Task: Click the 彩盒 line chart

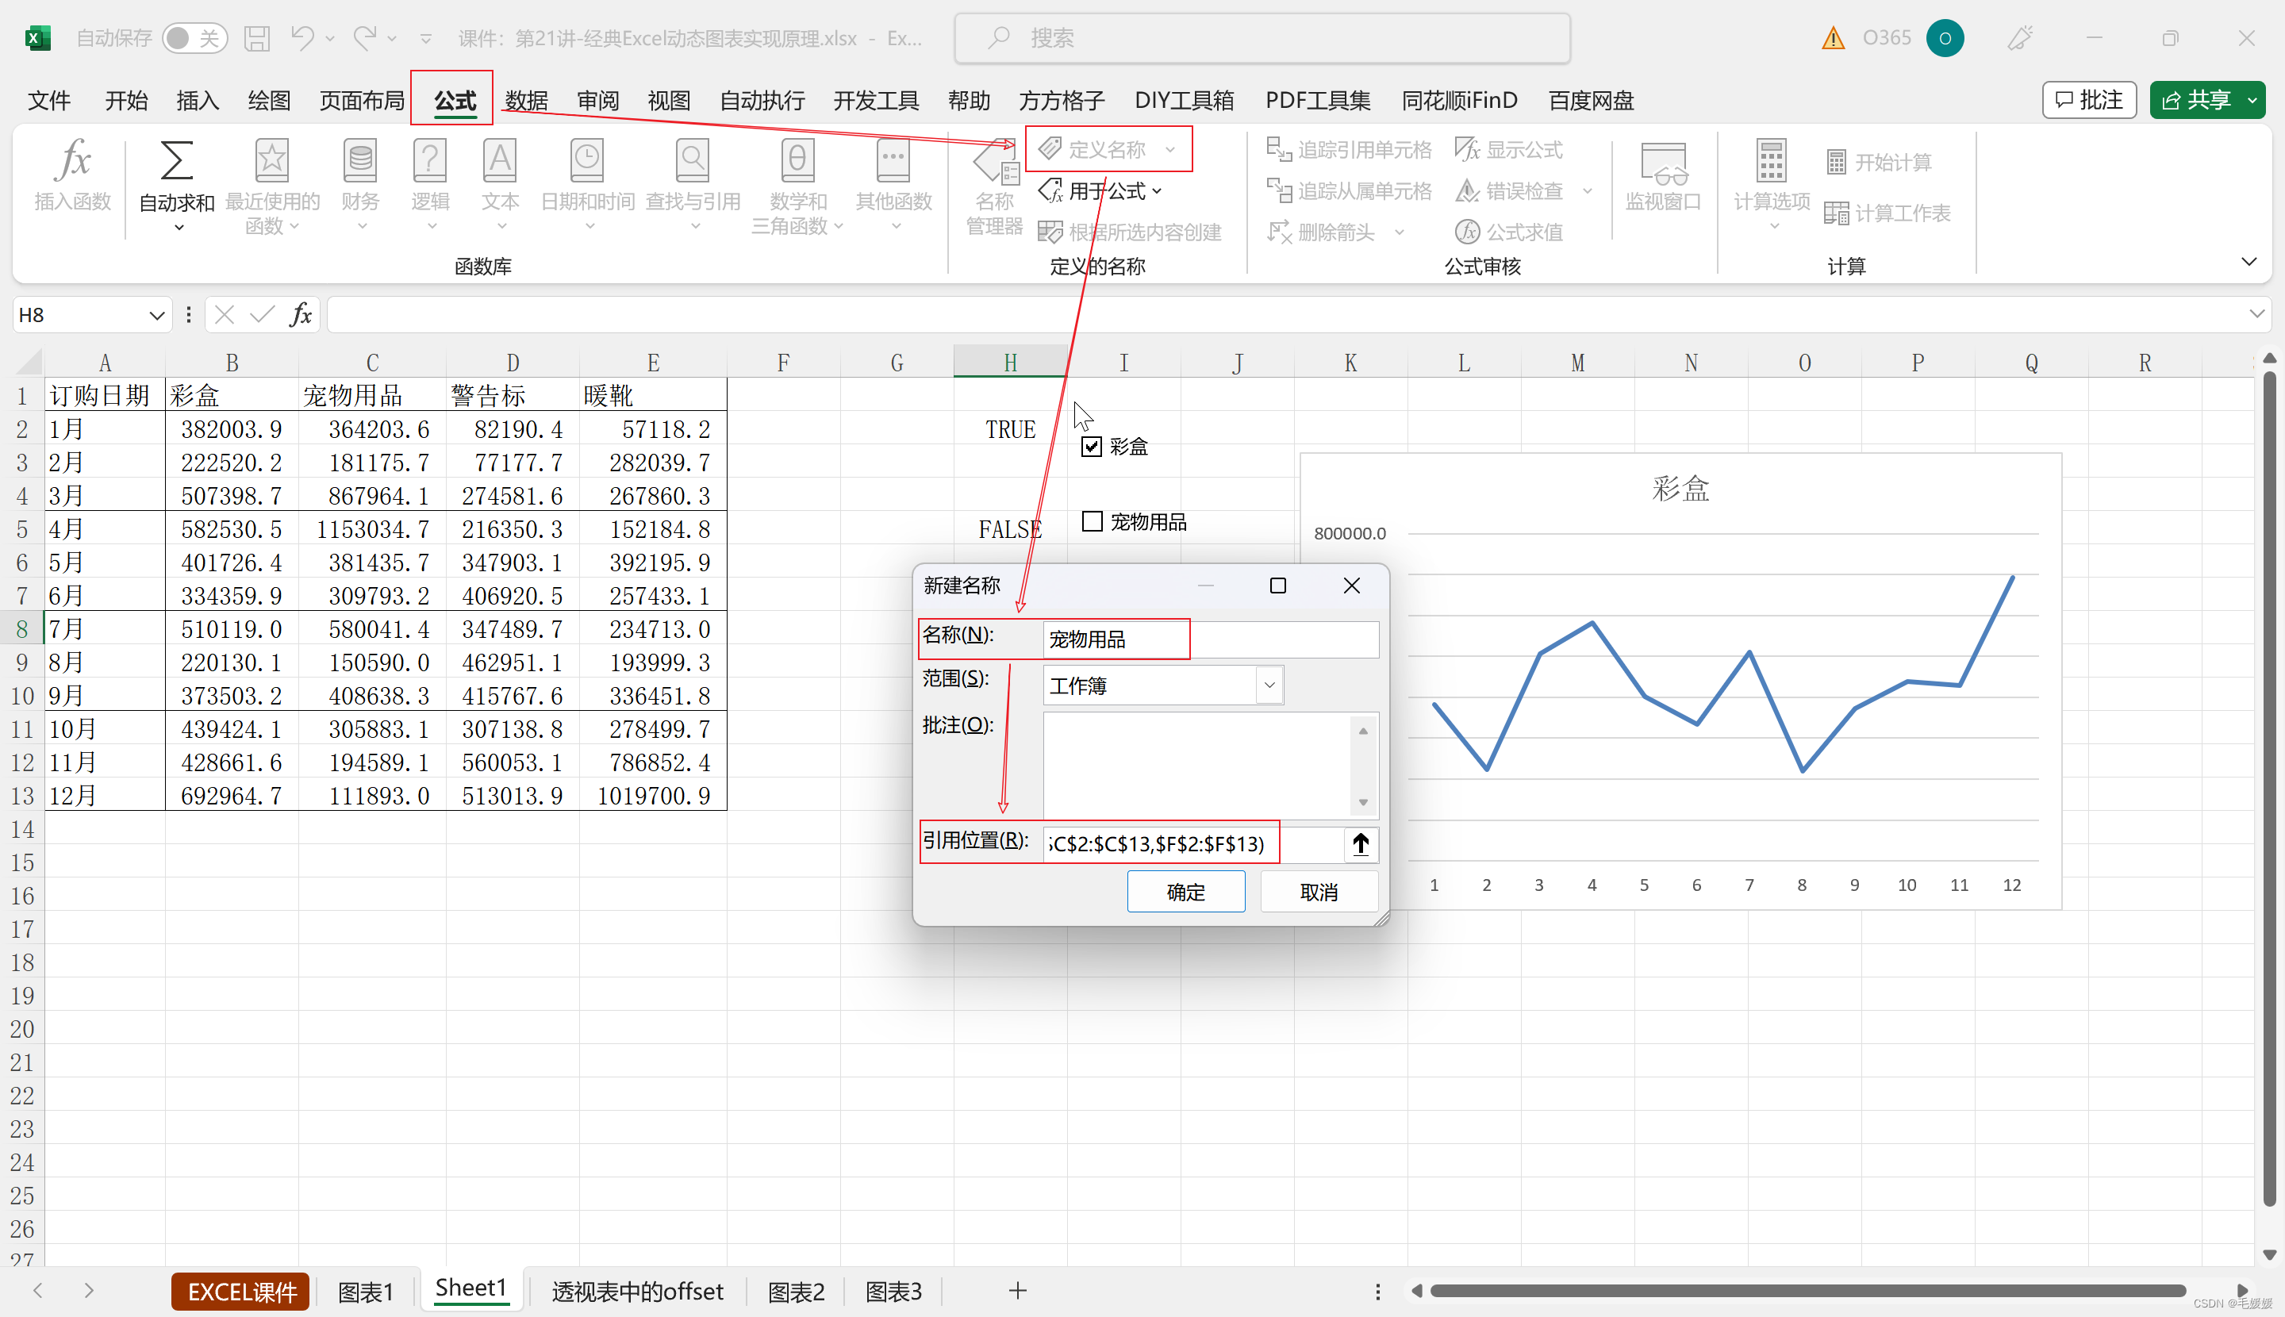Action: [x=1680, y=682]
